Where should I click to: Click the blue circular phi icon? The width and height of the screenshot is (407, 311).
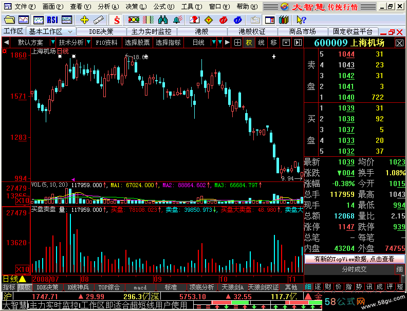238,20
